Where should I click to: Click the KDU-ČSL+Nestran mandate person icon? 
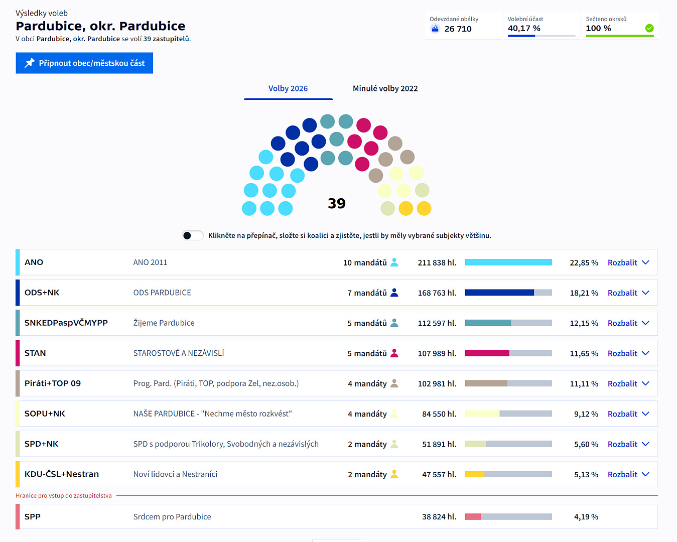tap(394, 474)
